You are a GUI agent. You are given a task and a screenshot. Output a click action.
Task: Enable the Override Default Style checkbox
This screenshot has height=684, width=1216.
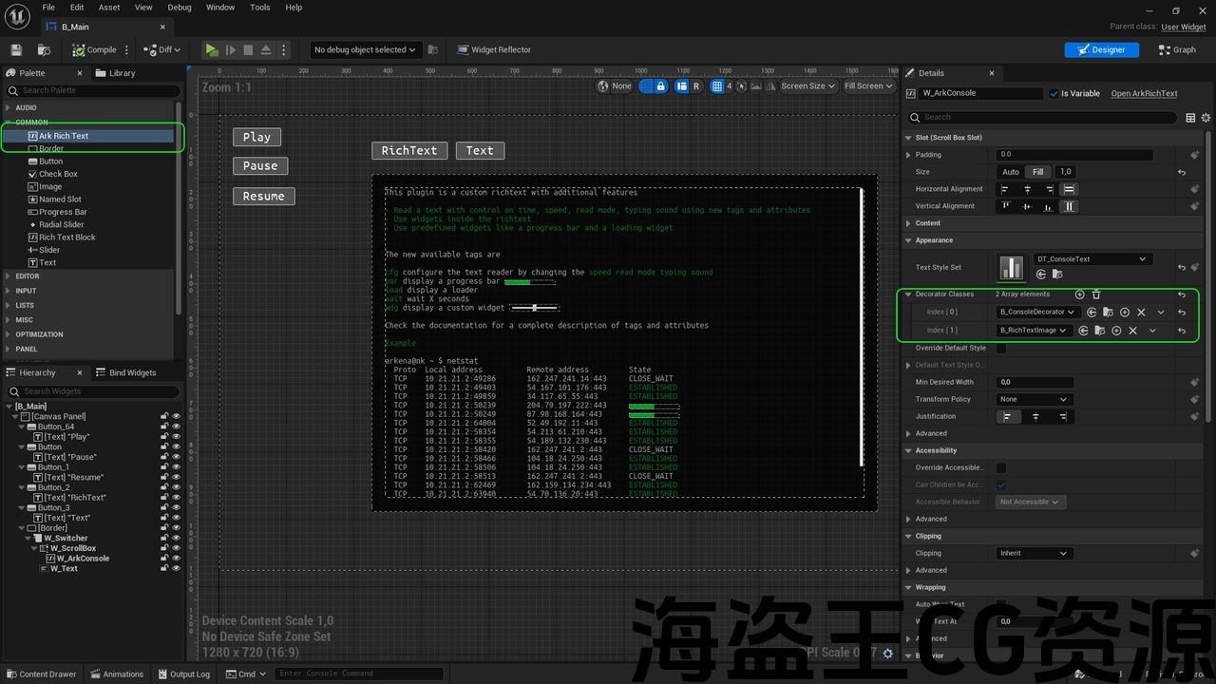pos(1001,348)
